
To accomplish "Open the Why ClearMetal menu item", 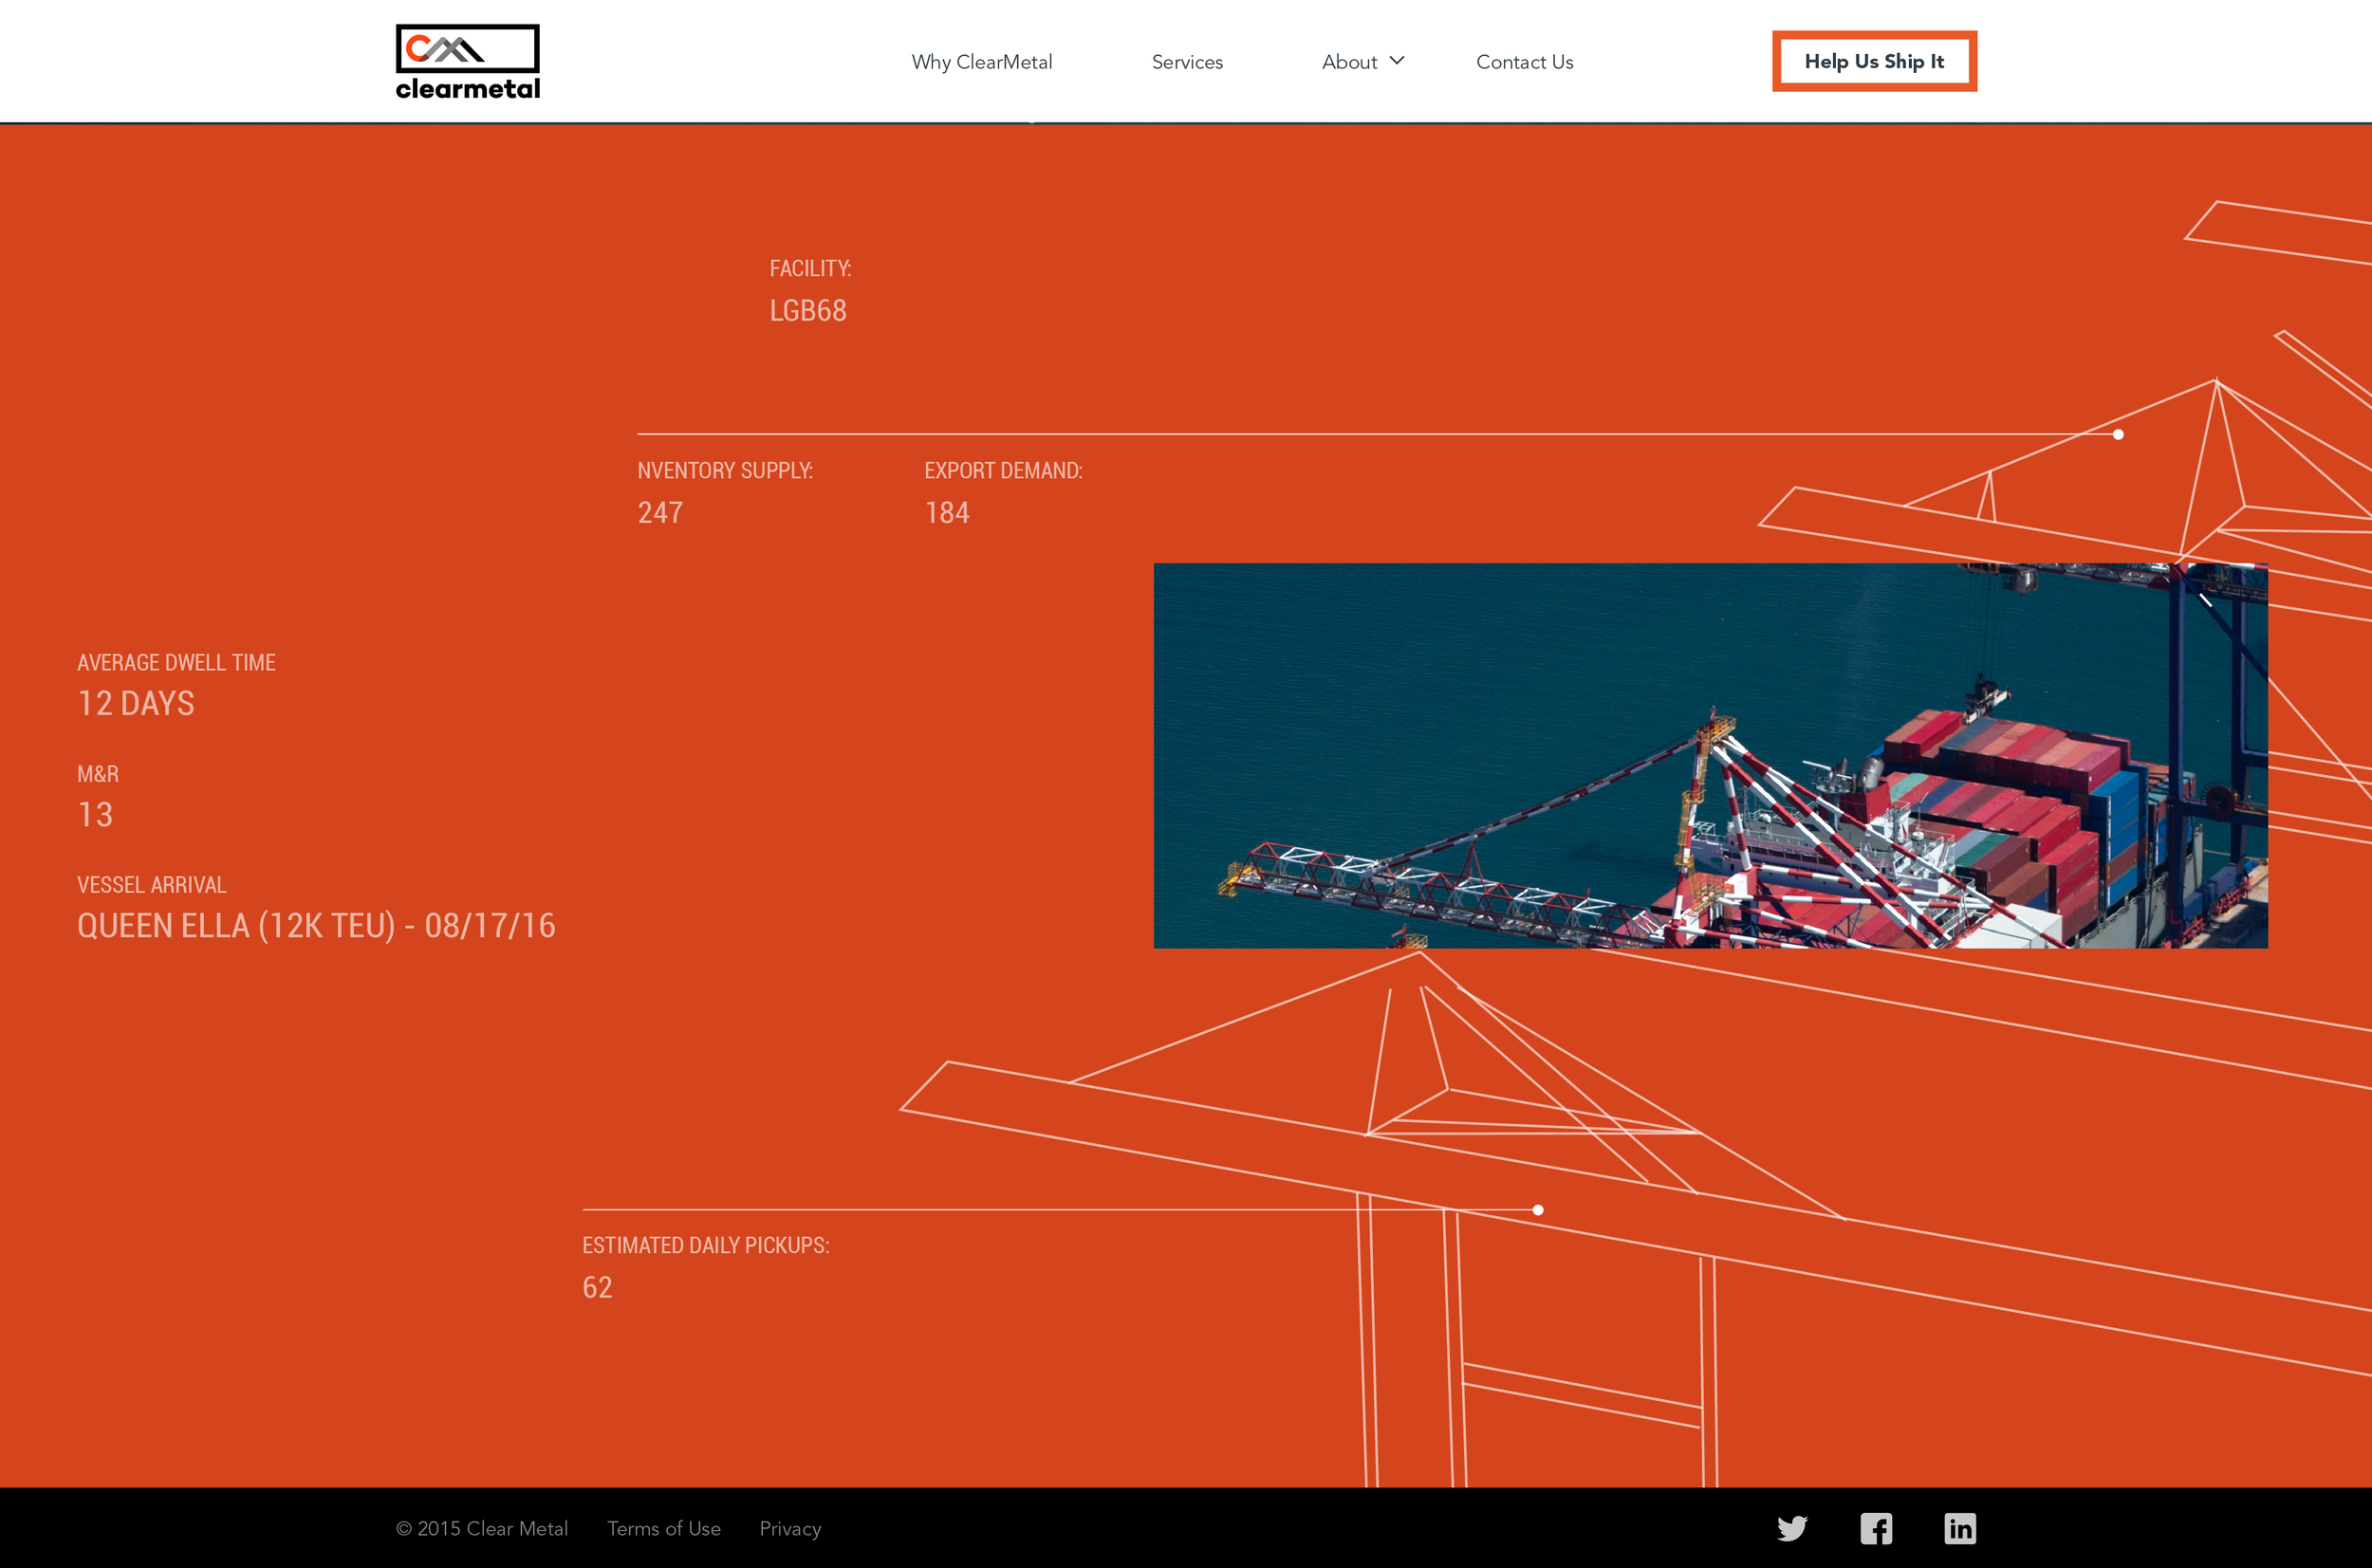I will tap(982, 62).
